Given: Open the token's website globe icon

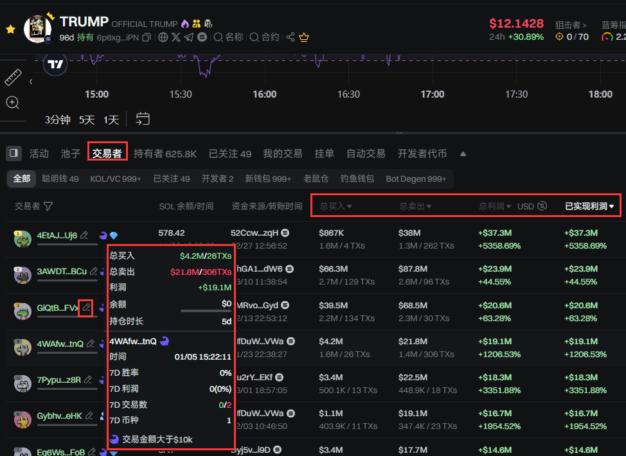Looking at the screenshot, I should tap(163, 37).
